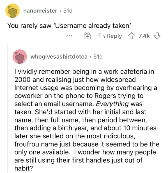Viewport: 168px width, 173px height.
Task: Click the italicized word Everything
Action: [112, 104]
